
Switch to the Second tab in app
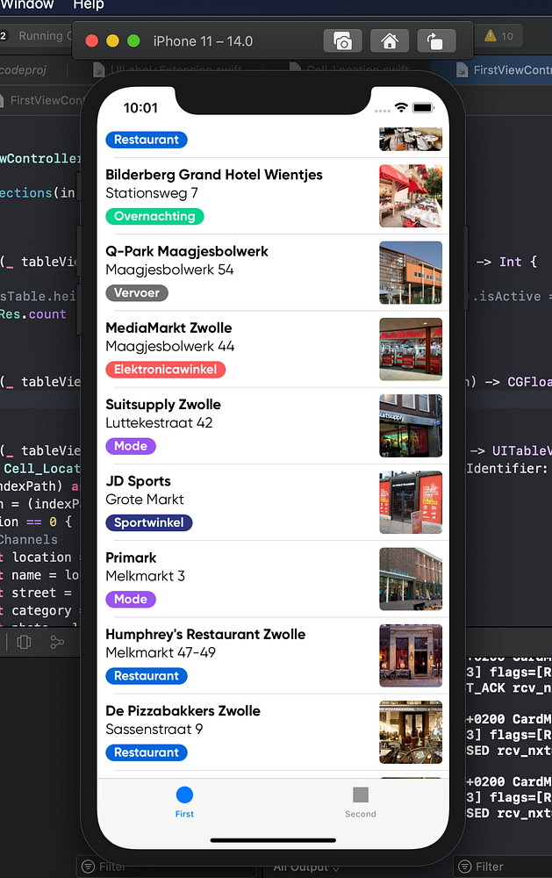361,802
